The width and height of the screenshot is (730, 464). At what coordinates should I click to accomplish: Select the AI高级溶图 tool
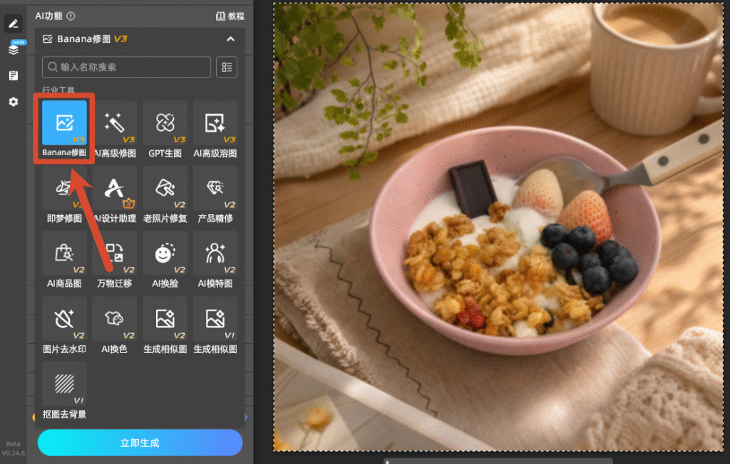pyautogui.click(x=215, y=129)
